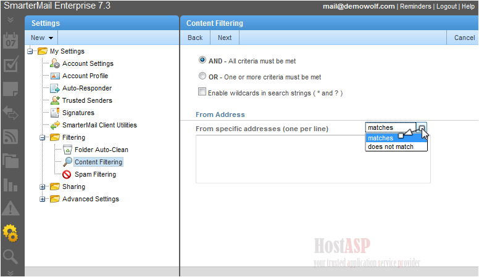Select the Folder Auto-Clean tree item
Viewport: 479px width, 277px height.
101,150
